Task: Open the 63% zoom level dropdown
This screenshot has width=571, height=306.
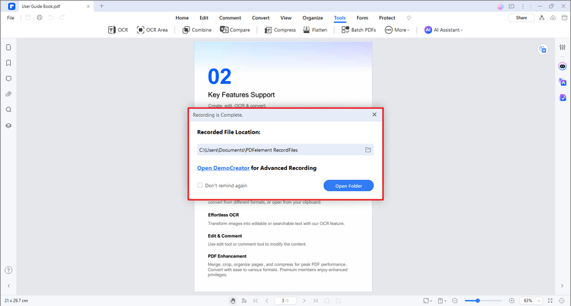Action: tap(531, 301)
